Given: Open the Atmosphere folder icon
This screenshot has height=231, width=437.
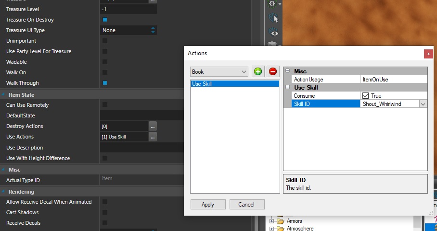Looking at the screenshot, I should click(x=281, y=229).
